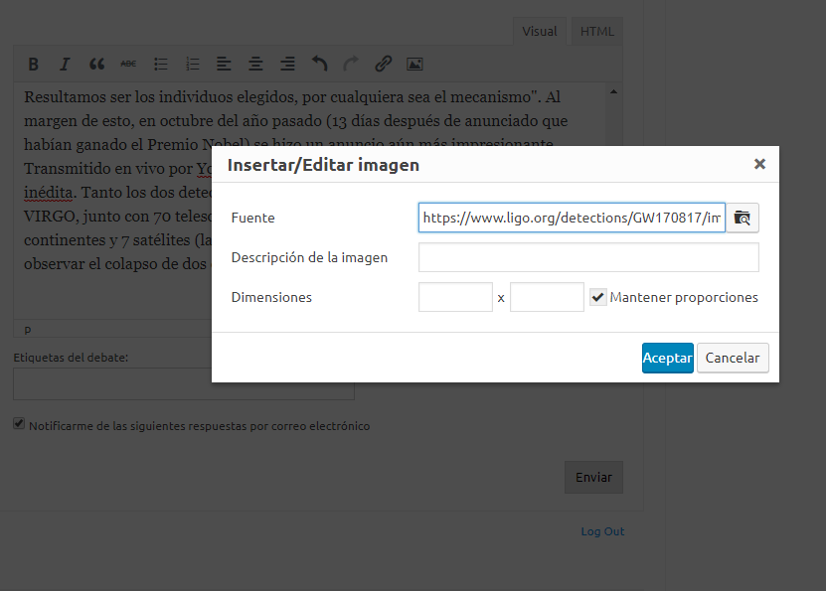The image size is (826, 591).
Task: Toggle email notification for replies checkbox
Action: coord(19,424)
